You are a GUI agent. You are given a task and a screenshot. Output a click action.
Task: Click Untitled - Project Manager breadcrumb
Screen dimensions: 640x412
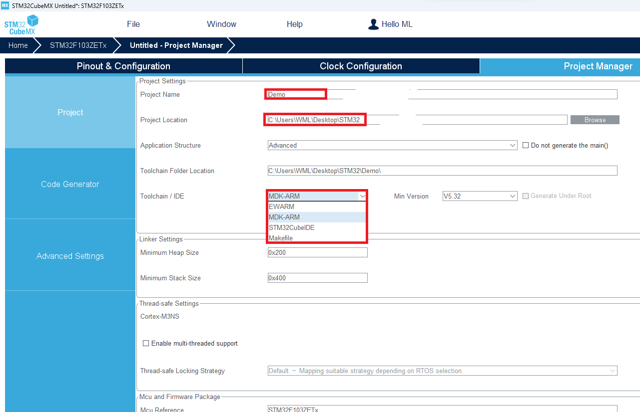[176, 45]
